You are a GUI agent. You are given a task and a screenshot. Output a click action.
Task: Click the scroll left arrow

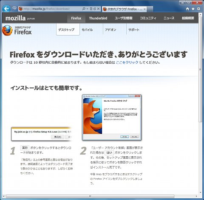pos(4,196)
